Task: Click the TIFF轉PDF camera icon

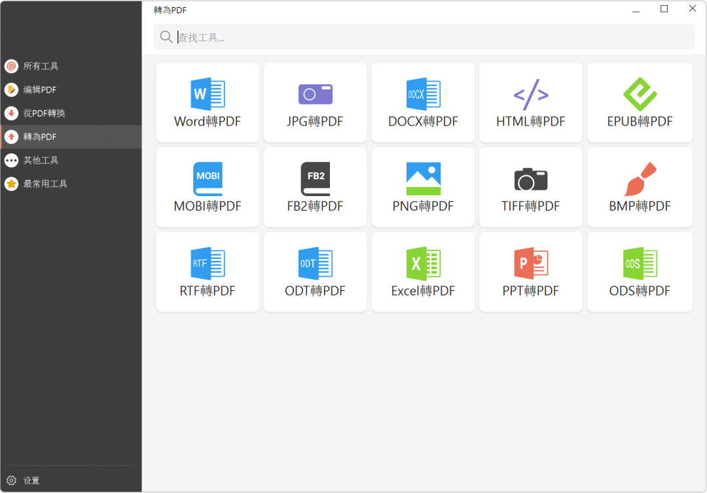Action: tap(531, 179)
